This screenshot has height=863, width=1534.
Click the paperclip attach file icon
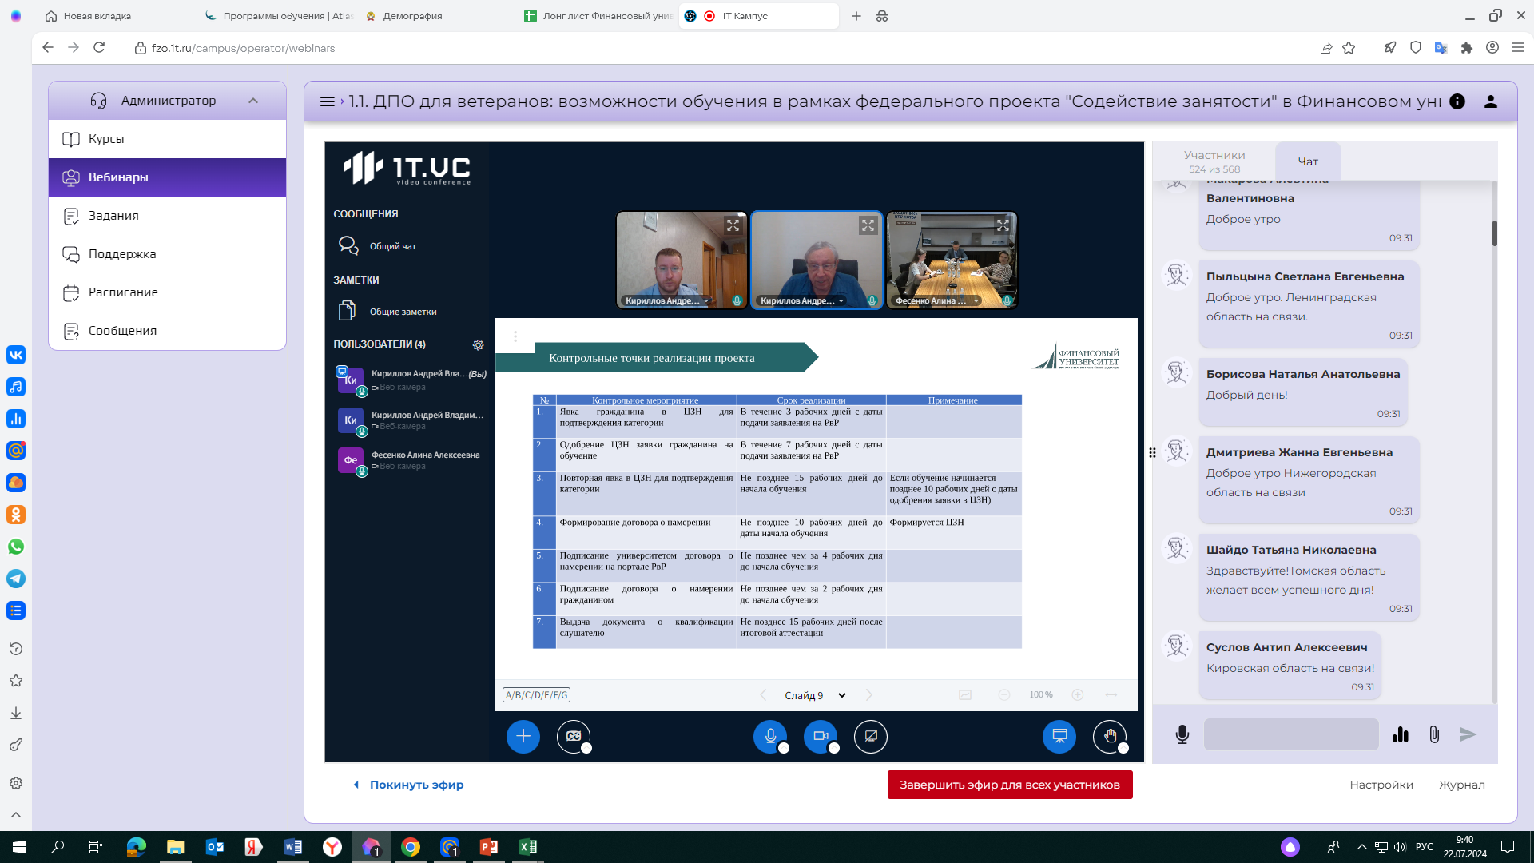(1434, 735)
